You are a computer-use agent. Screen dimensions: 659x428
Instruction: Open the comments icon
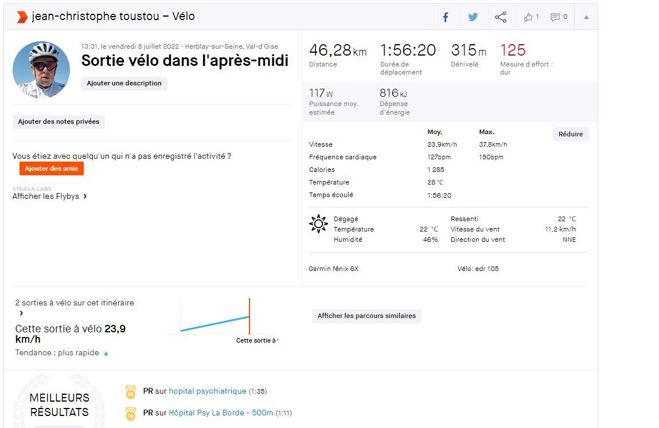pos(555,17)
